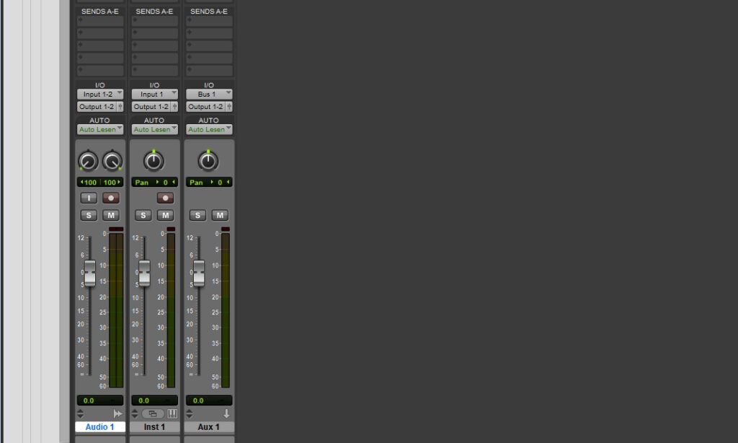Viewport: 738px width, 443px height.
Task: Click the SENDS A-E header on Inst 1
Action: coord(154,12)
